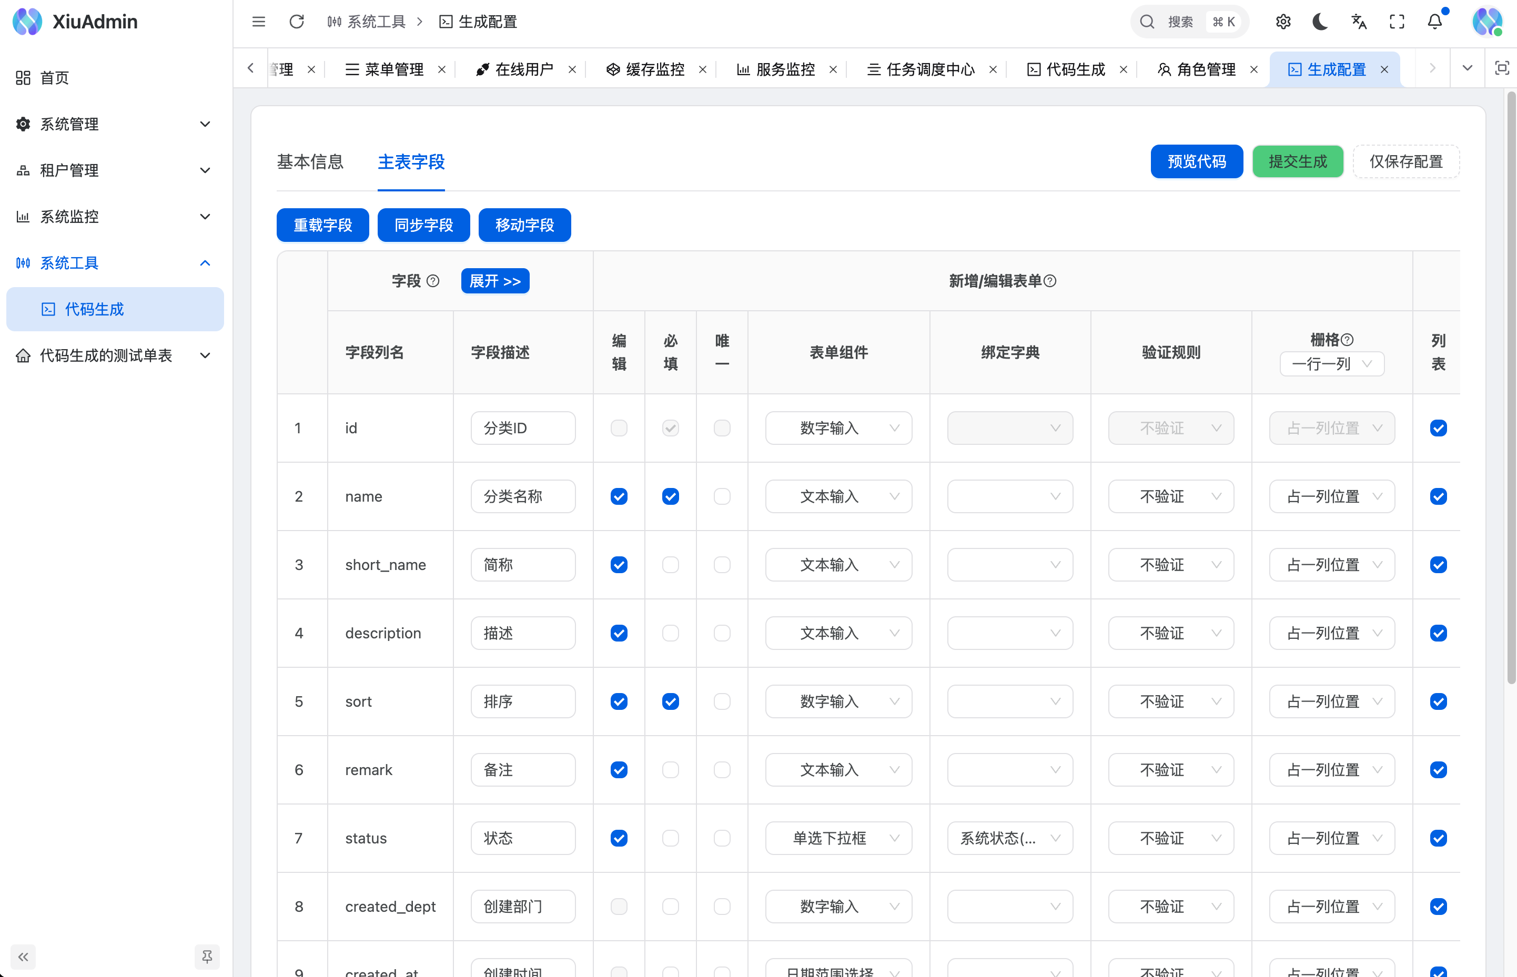The image size is (1517, 977).
Task: Open the notifications bell
Action: [x=1434, y=22]
